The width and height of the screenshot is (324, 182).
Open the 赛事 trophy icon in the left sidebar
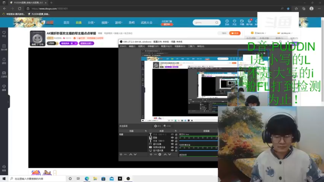4,88
